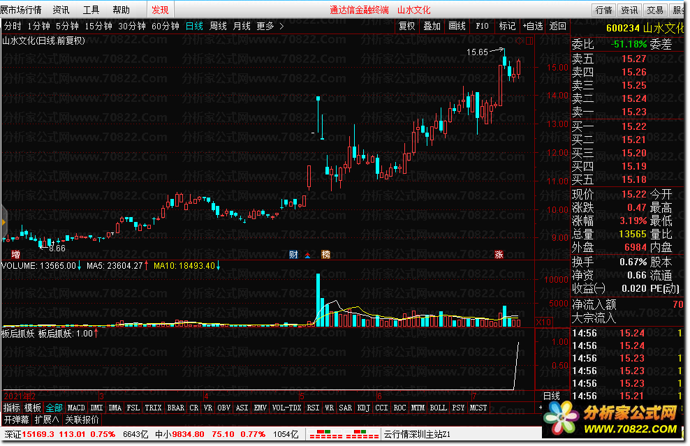Switch to the 1分钟 timeframe

tap(38, 27)
